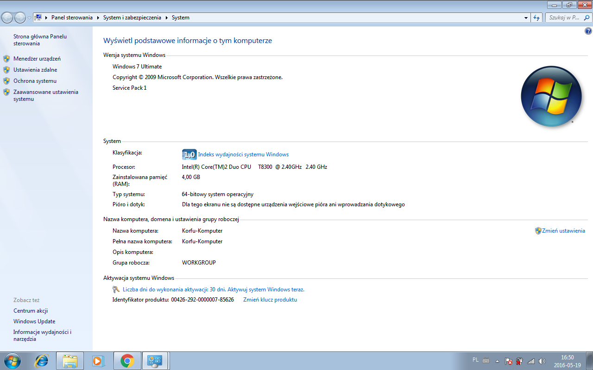Launch Google Chrome from the taskbar
The width and height of the screenshot is (593, 370).
pos(127,361)
